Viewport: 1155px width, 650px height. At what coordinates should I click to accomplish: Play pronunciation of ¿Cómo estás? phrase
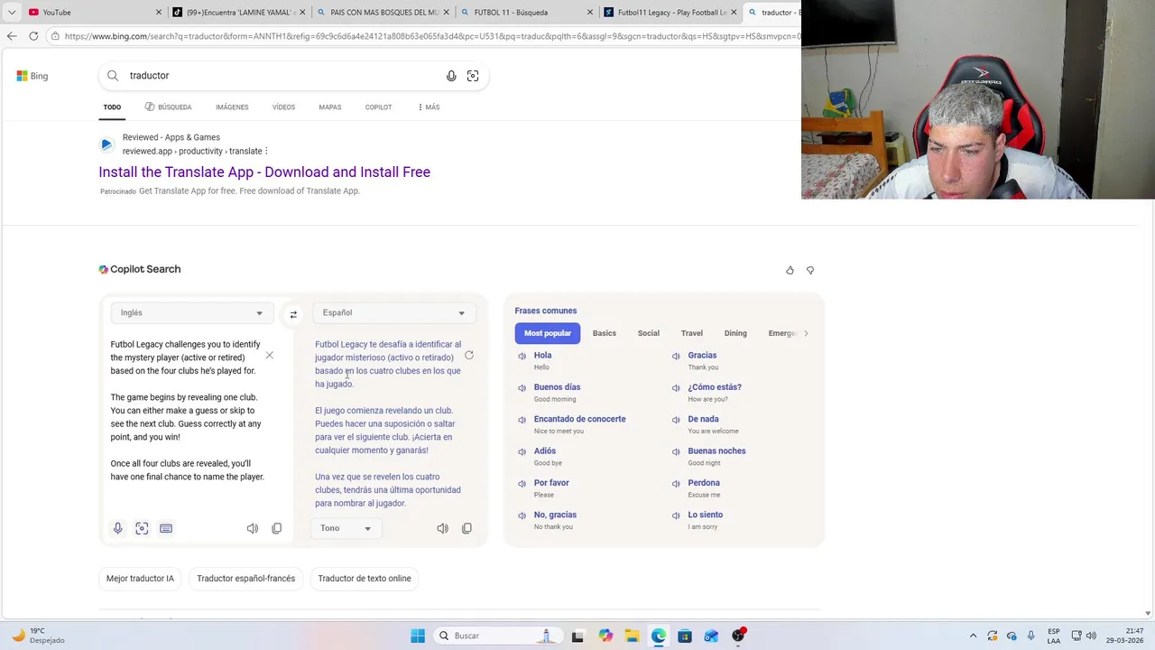[676, 388]
